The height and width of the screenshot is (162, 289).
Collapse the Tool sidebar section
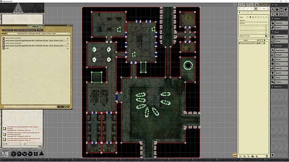[x=279, y=4]
